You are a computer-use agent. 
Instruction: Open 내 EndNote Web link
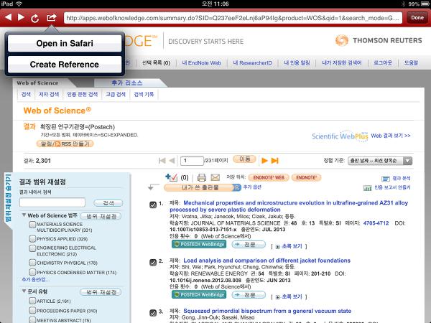tap(201, 63)
